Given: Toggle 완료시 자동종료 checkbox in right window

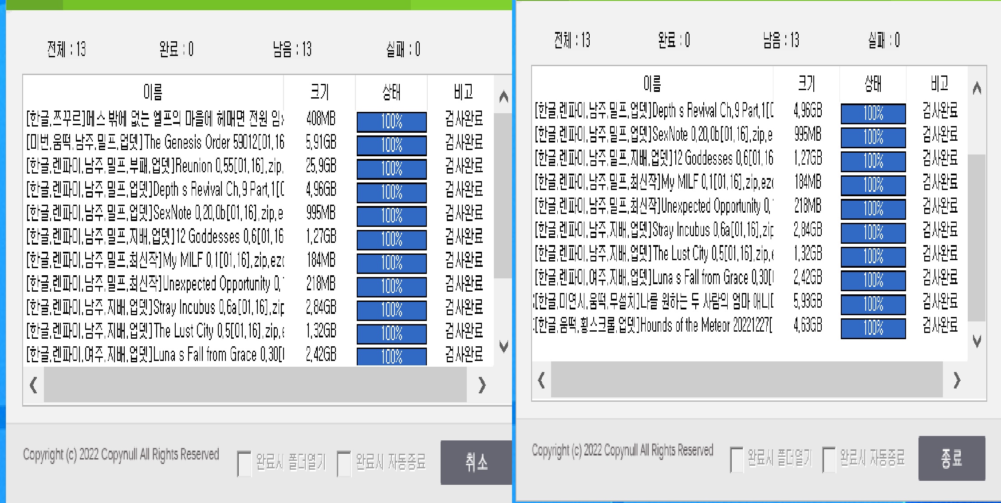Looking at the screenshot, I should (x=828, y=459).
